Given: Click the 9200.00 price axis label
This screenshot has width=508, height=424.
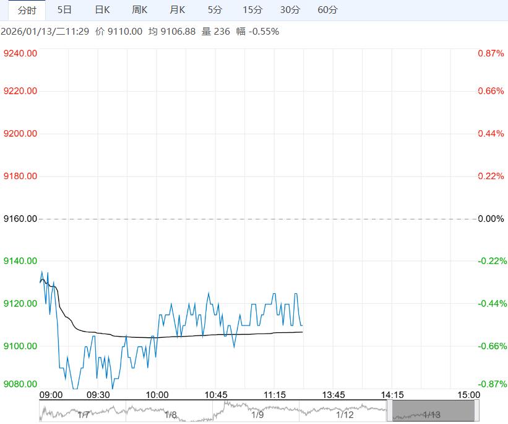Looking at the screenshot, I should click(20, 134).
